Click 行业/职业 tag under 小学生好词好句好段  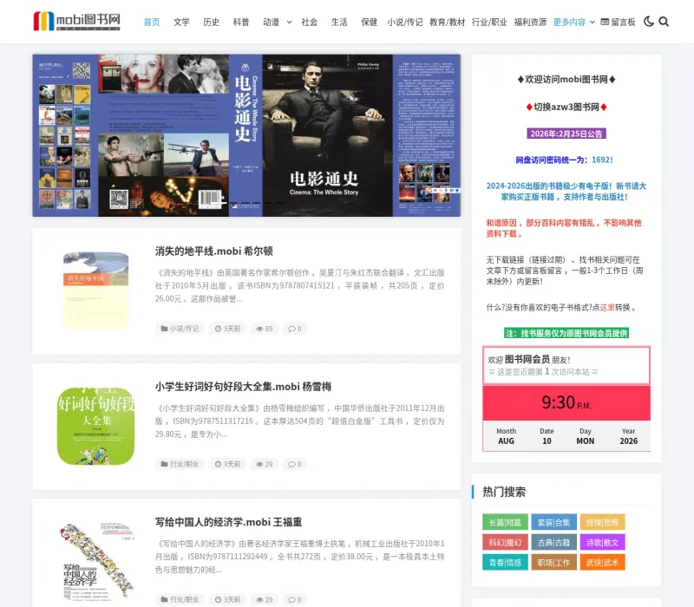tap(180, 464)
